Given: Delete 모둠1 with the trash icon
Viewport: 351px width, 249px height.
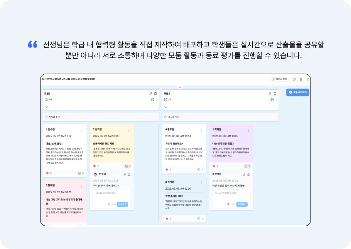Looking at the screenshot, I should click(155, 94).
